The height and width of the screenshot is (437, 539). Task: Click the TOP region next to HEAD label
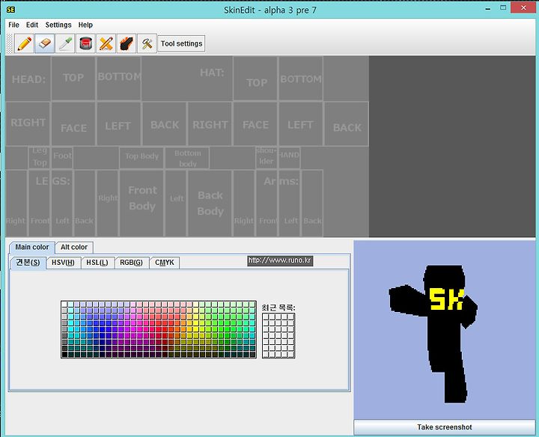tap(73, 79)
